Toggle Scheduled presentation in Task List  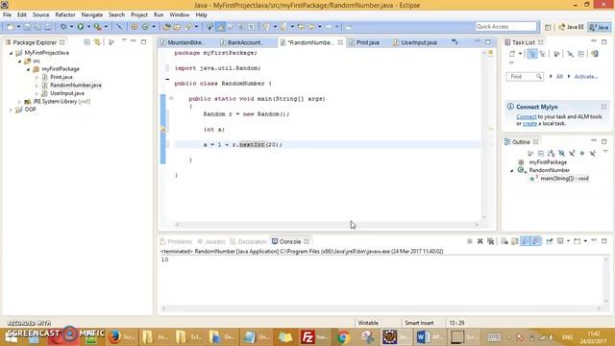coord(542,54)
